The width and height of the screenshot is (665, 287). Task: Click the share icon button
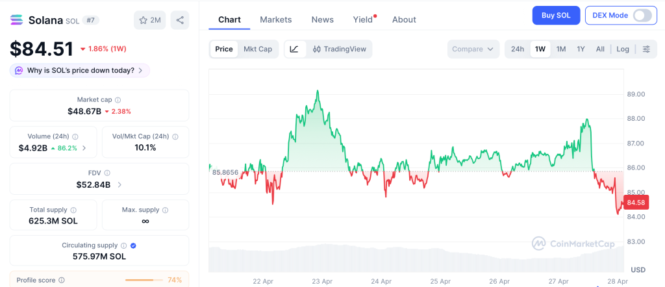180,20
